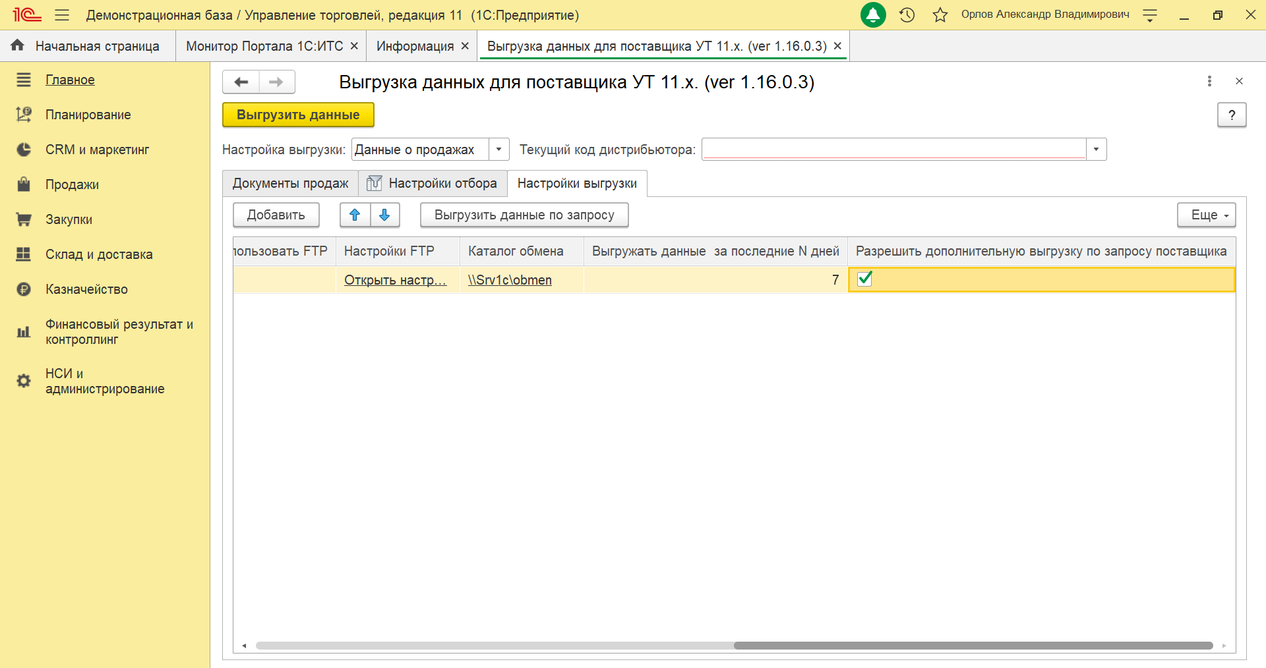Click Разрешить дополнительную выгрузку column header

click(1041, 251)
